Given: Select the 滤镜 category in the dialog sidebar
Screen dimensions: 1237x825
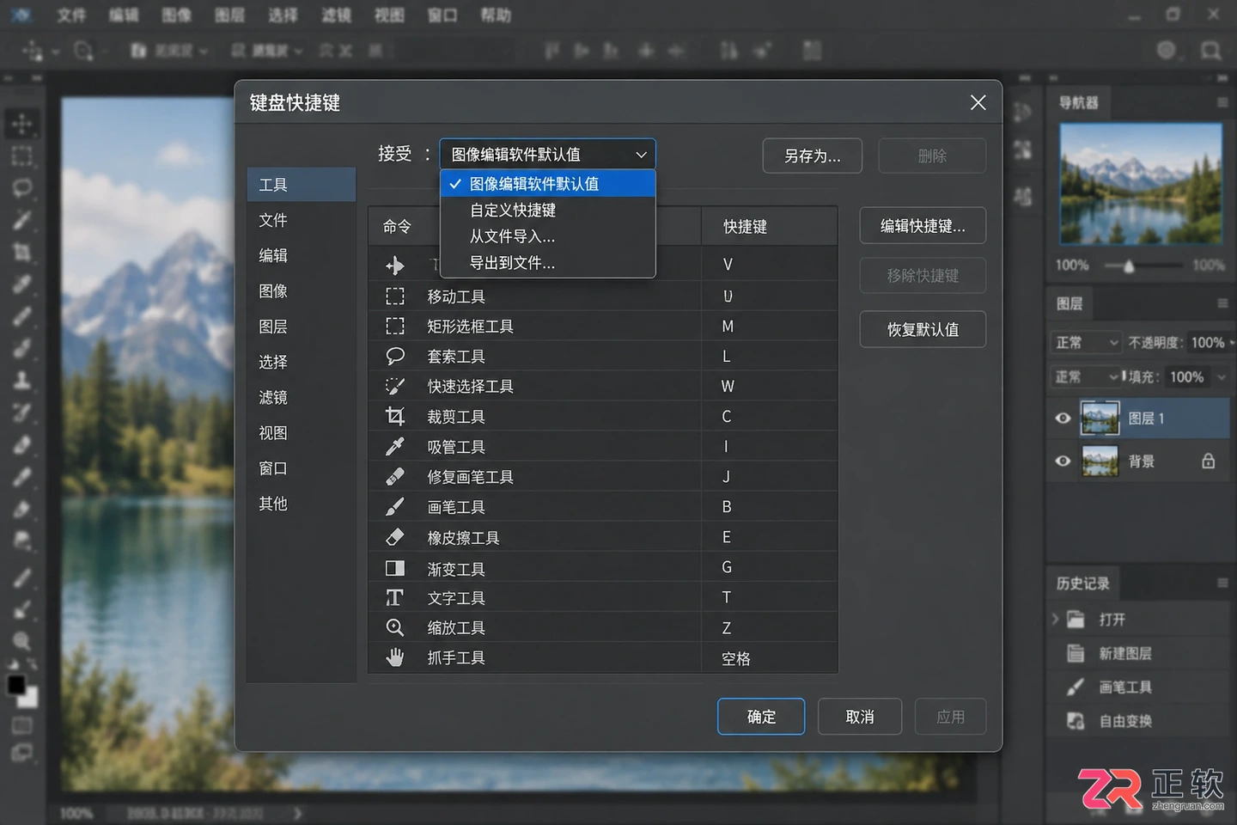Looking at the screenshot, I should 301,397.
